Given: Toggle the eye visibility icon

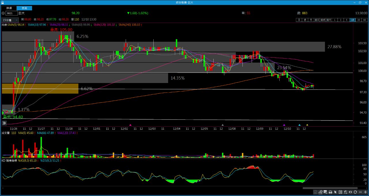Looking at the screenshot, I should coord(350,192).
